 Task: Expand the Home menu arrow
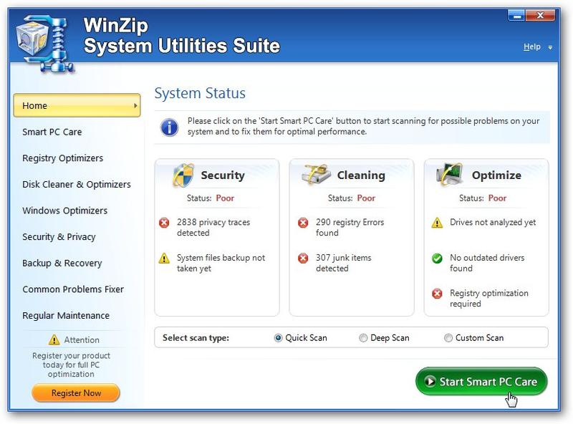[x=135, y=105]
